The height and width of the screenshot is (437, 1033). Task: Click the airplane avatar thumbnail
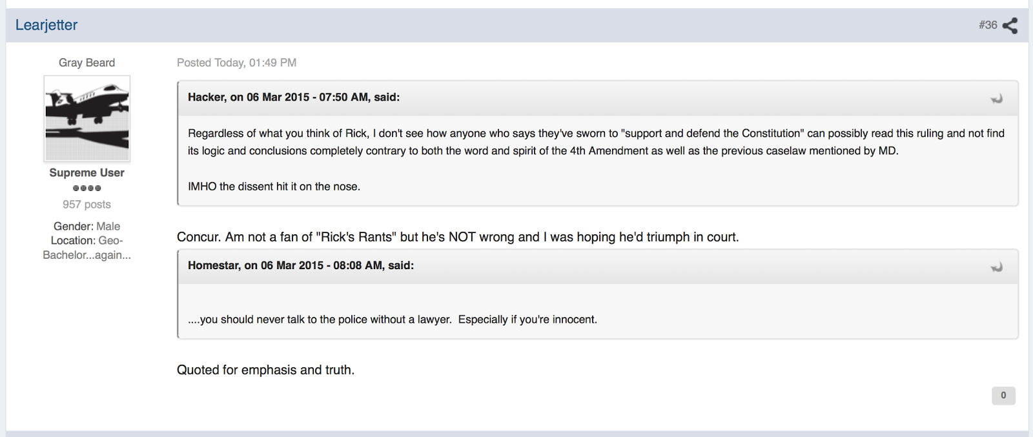tap(87, 119)
